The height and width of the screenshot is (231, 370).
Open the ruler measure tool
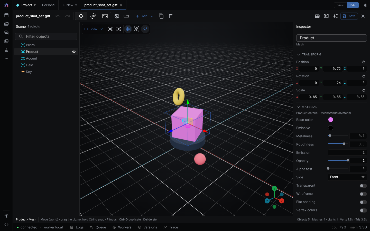coord(126,16)
